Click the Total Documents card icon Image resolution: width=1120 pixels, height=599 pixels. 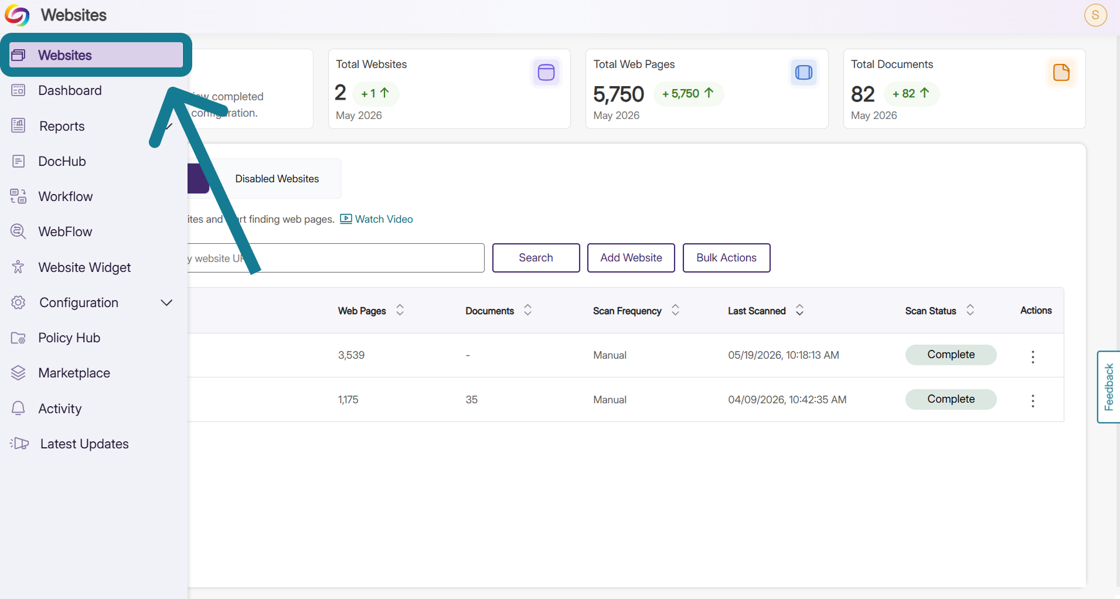1061,73
